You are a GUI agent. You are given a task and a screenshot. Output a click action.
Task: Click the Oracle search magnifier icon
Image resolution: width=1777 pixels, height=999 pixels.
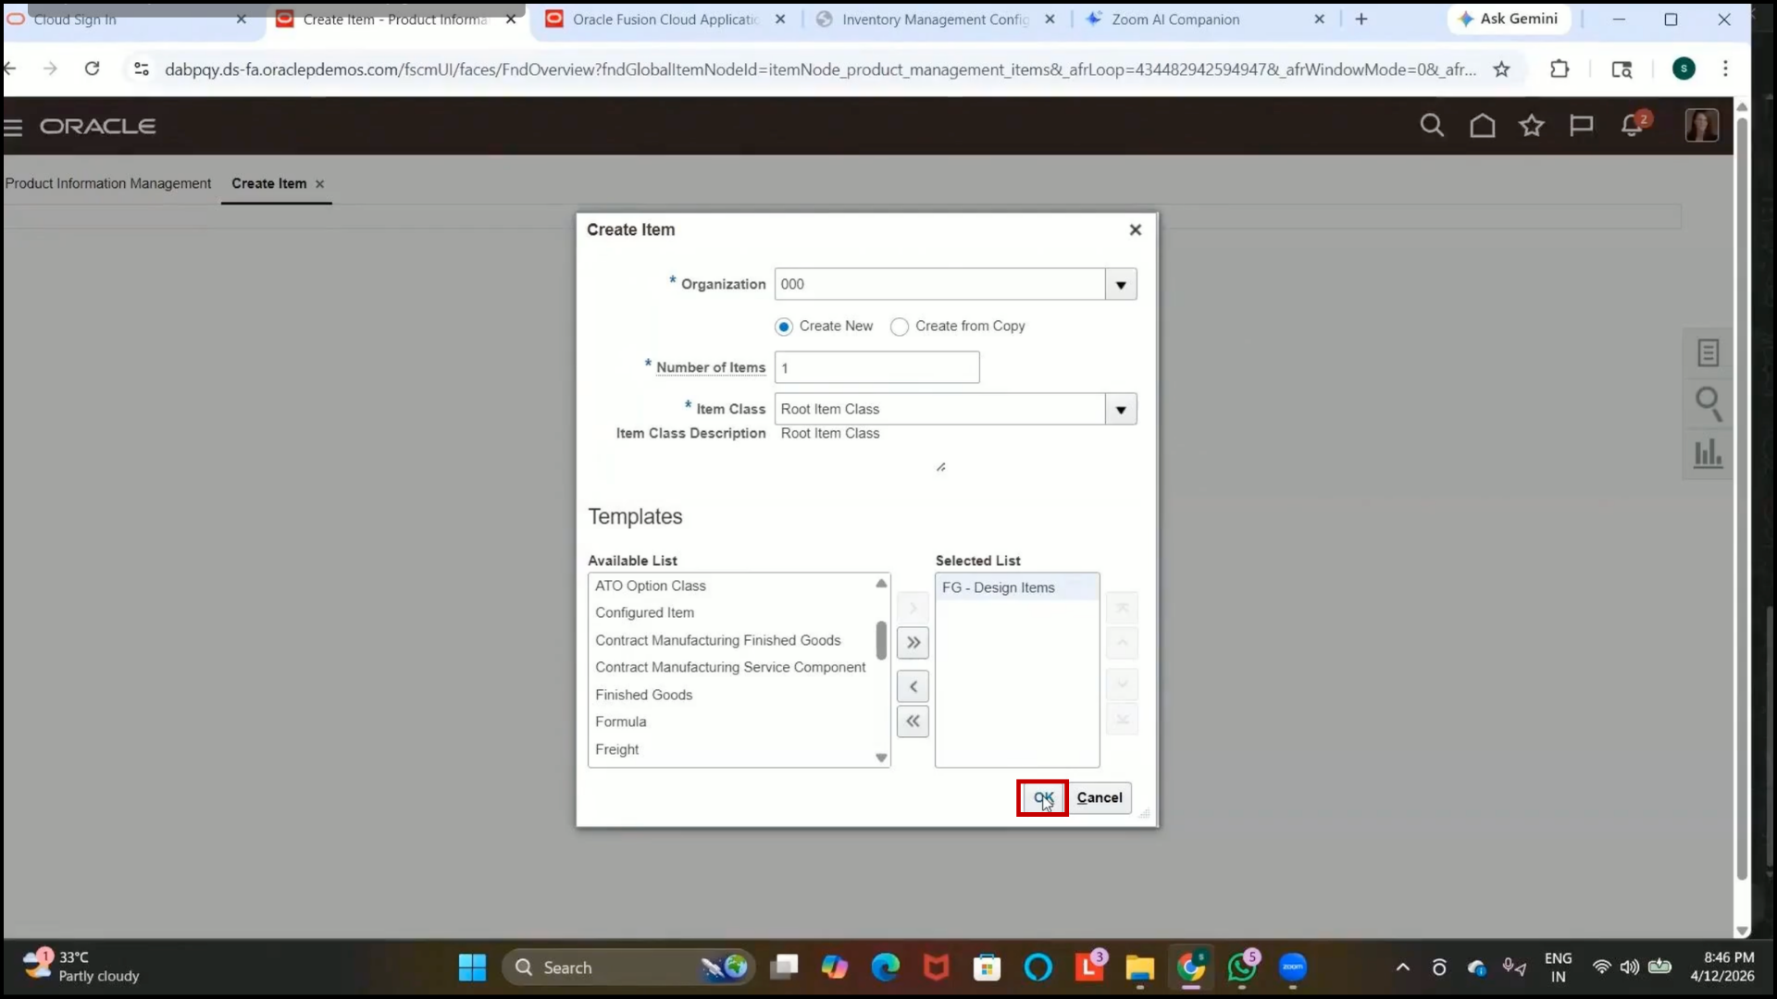[x=1432, y=125]
